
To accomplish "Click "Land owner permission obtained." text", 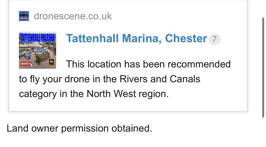I will click(80, 129).
